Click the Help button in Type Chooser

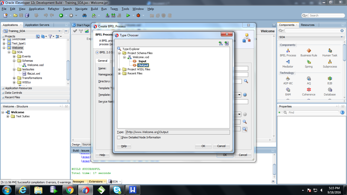point(124,146)
